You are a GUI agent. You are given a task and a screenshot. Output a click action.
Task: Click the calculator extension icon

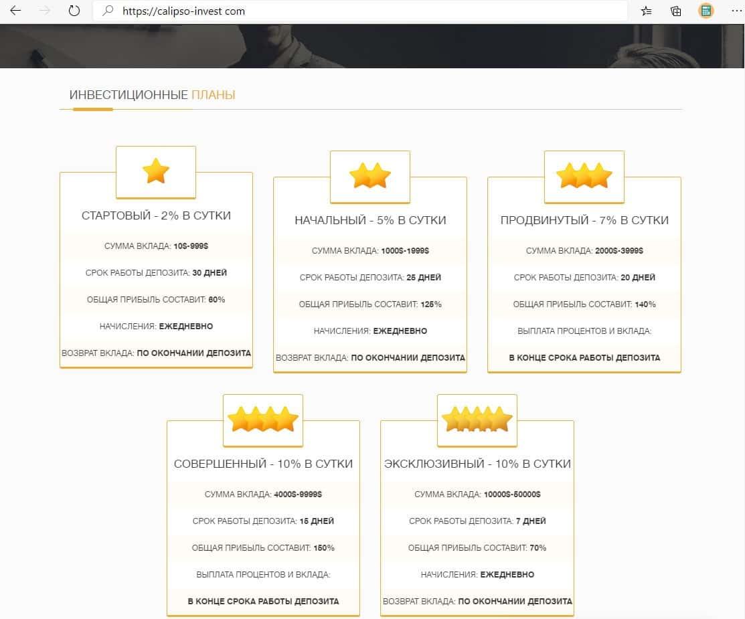706,11
